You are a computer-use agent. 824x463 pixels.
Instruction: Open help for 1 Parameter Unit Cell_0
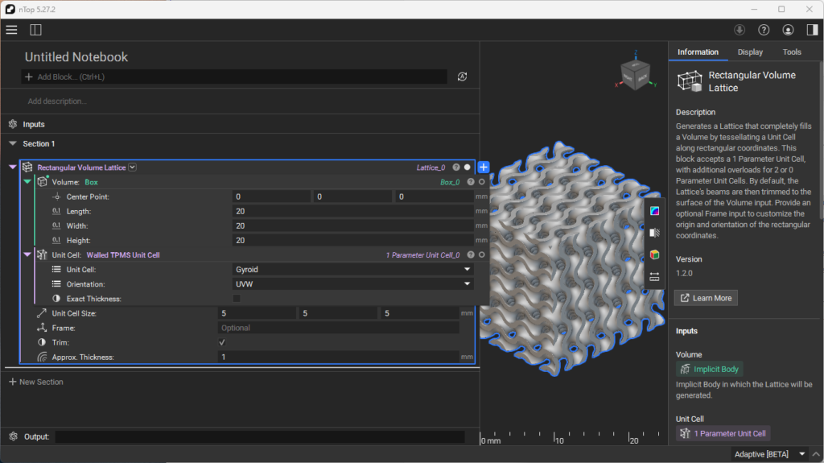pyautogui.click(x=471, y=254)
